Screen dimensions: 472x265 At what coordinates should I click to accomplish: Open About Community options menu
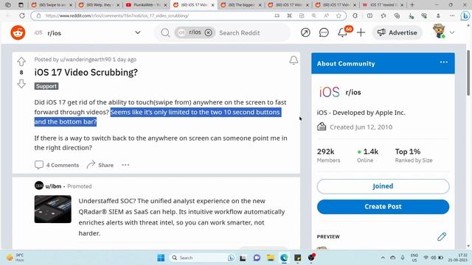444,62
